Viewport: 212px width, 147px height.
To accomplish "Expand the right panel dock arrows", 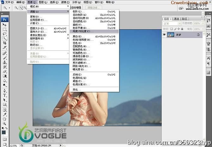I will (209, 14).
